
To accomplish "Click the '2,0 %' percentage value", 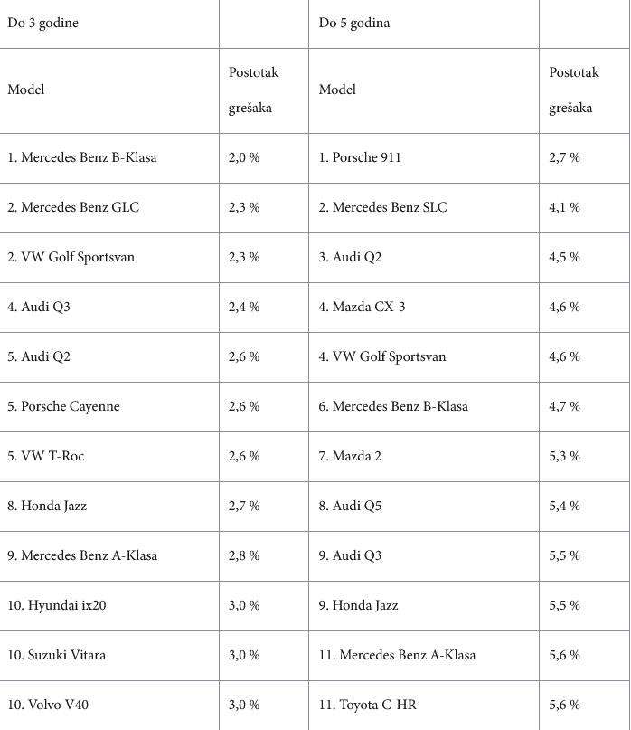I will (244, 157).
